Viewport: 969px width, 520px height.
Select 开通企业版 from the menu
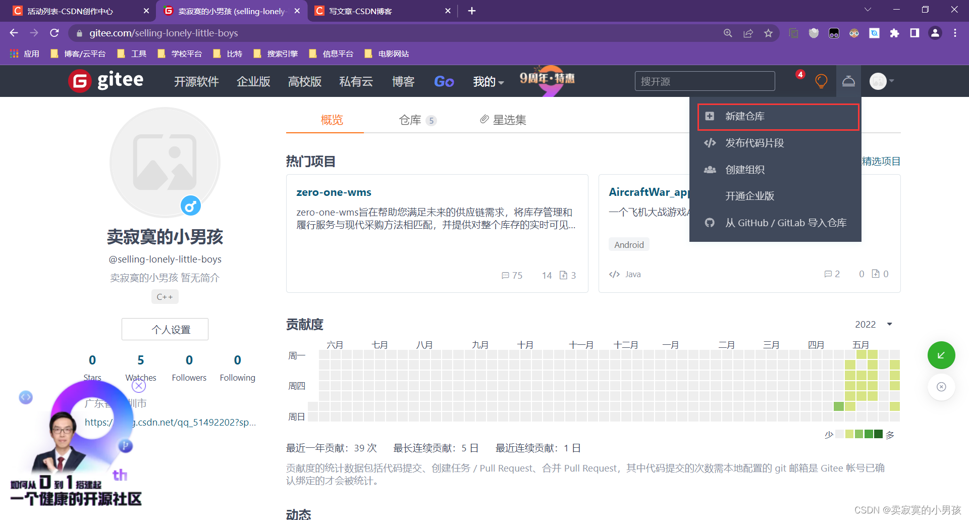point(775,196)
